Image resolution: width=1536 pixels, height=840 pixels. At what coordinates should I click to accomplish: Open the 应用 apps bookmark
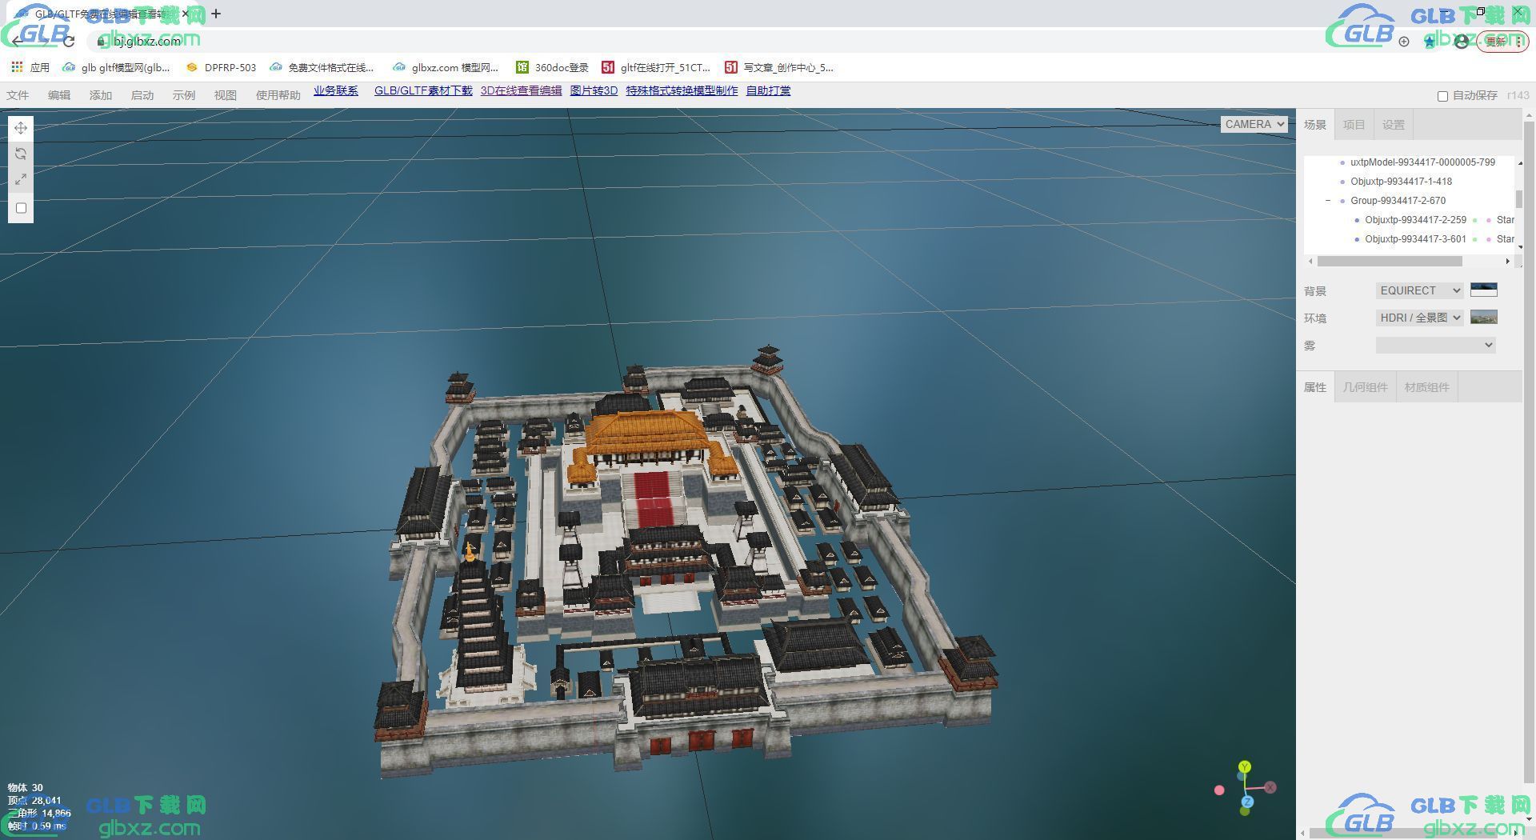click(x=30, y=67)
